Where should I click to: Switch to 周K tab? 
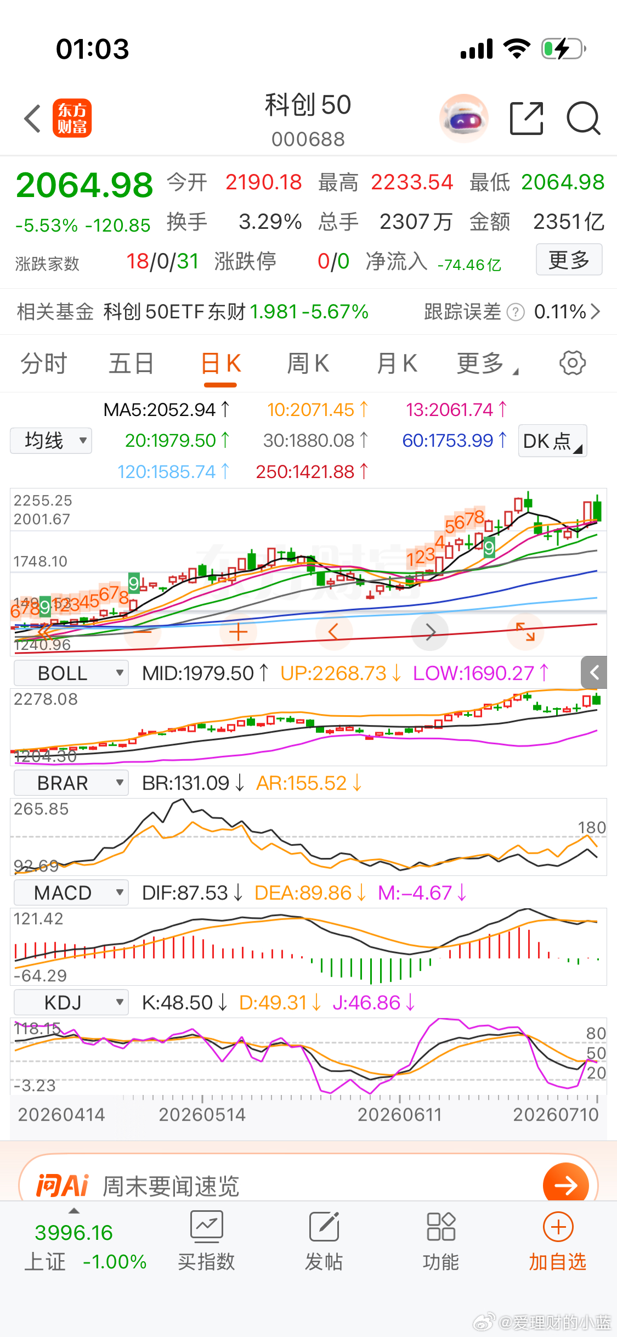point(308,363)
